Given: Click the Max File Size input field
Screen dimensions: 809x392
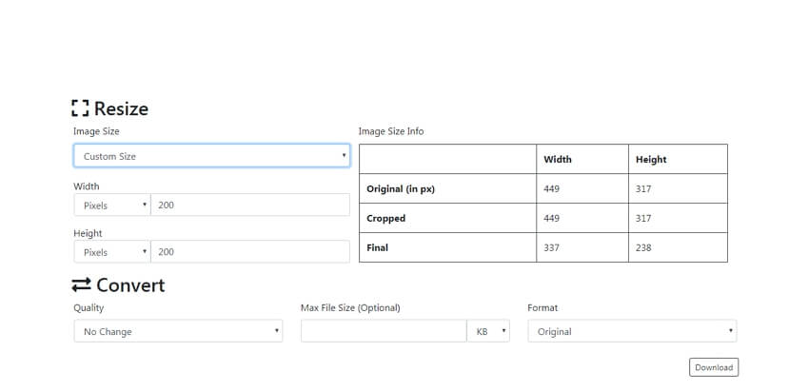Looking at the screenshot, I should click(384, 331).
